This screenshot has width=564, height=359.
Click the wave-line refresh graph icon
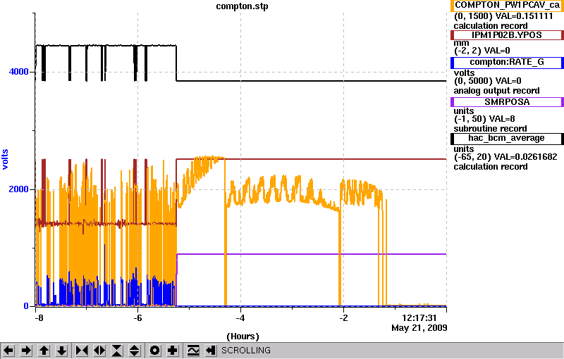tap(193, 351)
